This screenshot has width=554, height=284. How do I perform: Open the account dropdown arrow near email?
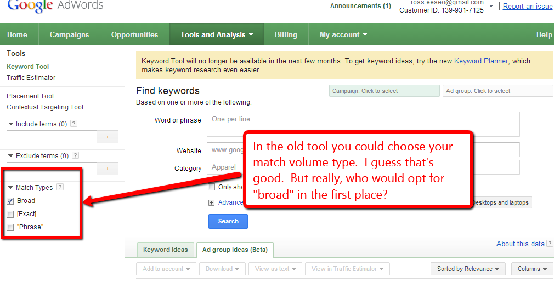pos(491,6)
